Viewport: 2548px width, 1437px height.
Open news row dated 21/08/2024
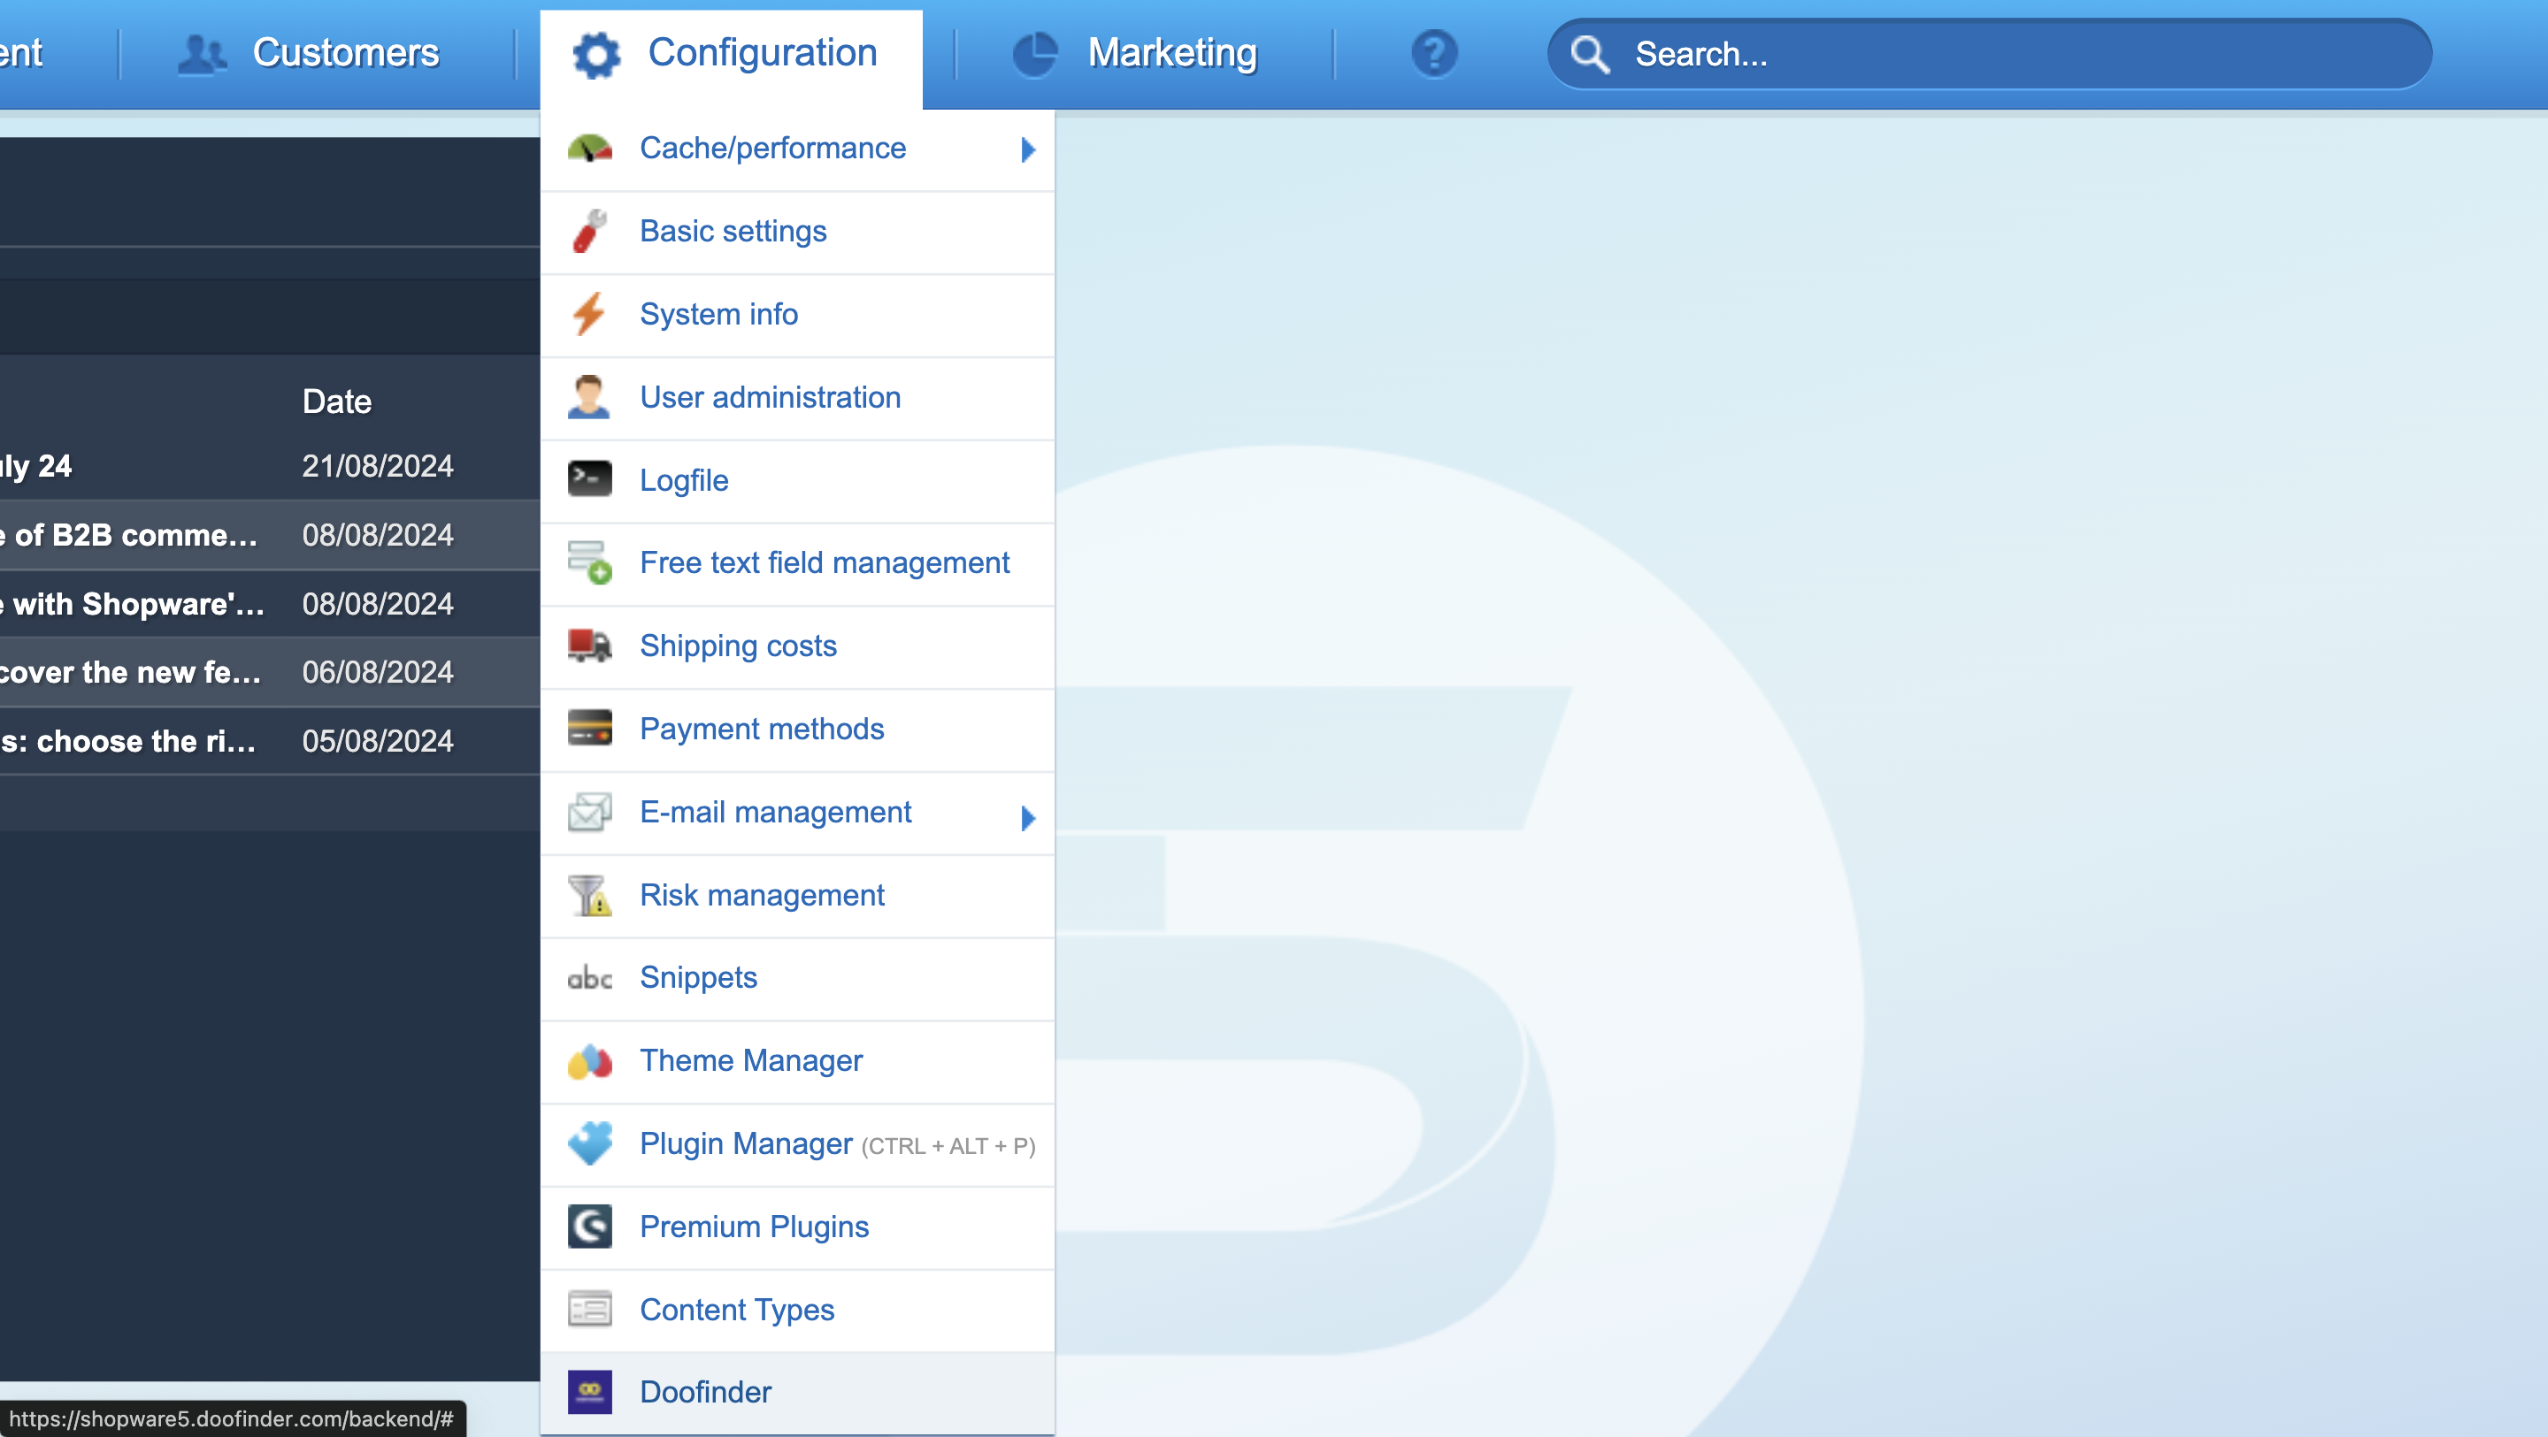(270, 466)
